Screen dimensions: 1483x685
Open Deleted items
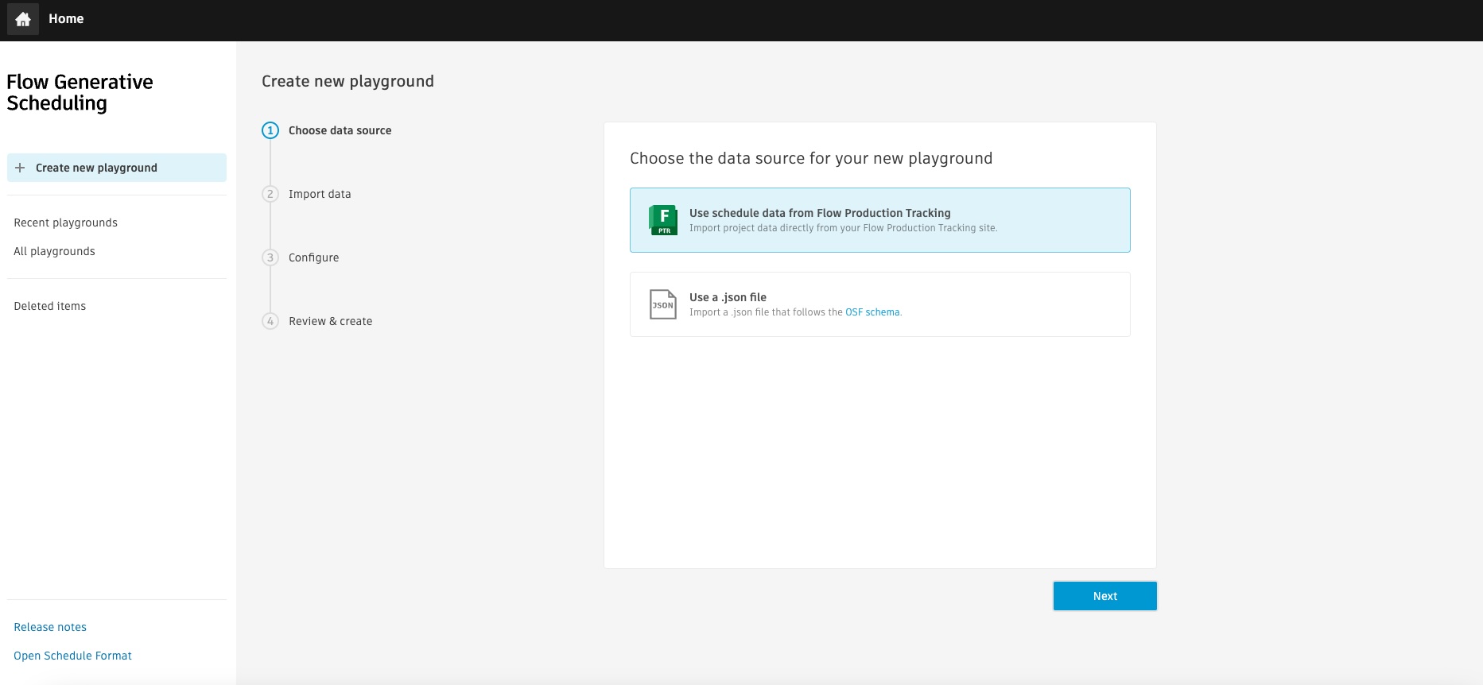pyautogui.click(x=50, y=306)
